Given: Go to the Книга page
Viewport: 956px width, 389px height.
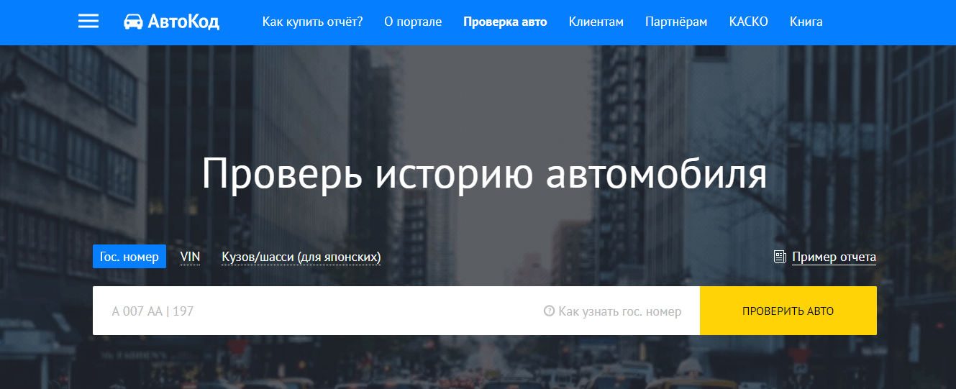Looking at the screenshot, I should (x=806, y=22).
